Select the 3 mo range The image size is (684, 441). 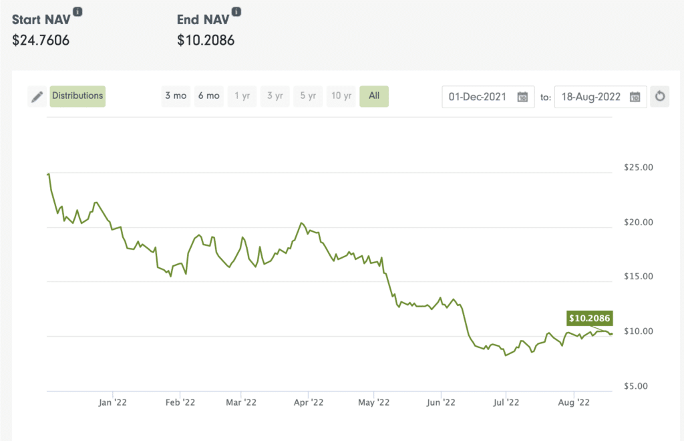click(176, 96)
